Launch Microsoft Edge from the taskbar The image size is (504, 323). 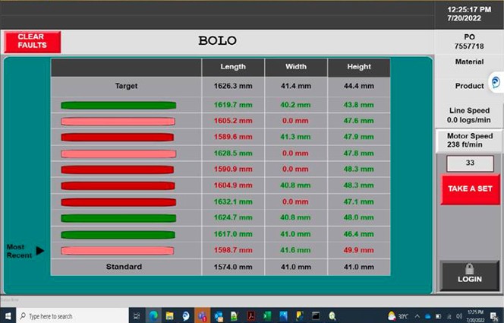click(x=153, y=315)
